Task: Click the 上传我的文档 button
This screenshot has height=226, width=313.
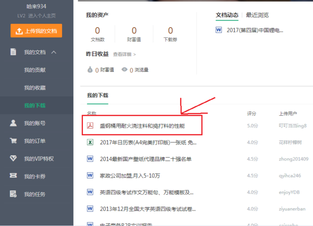Action: pyautogui.click(x=36, y=31)
